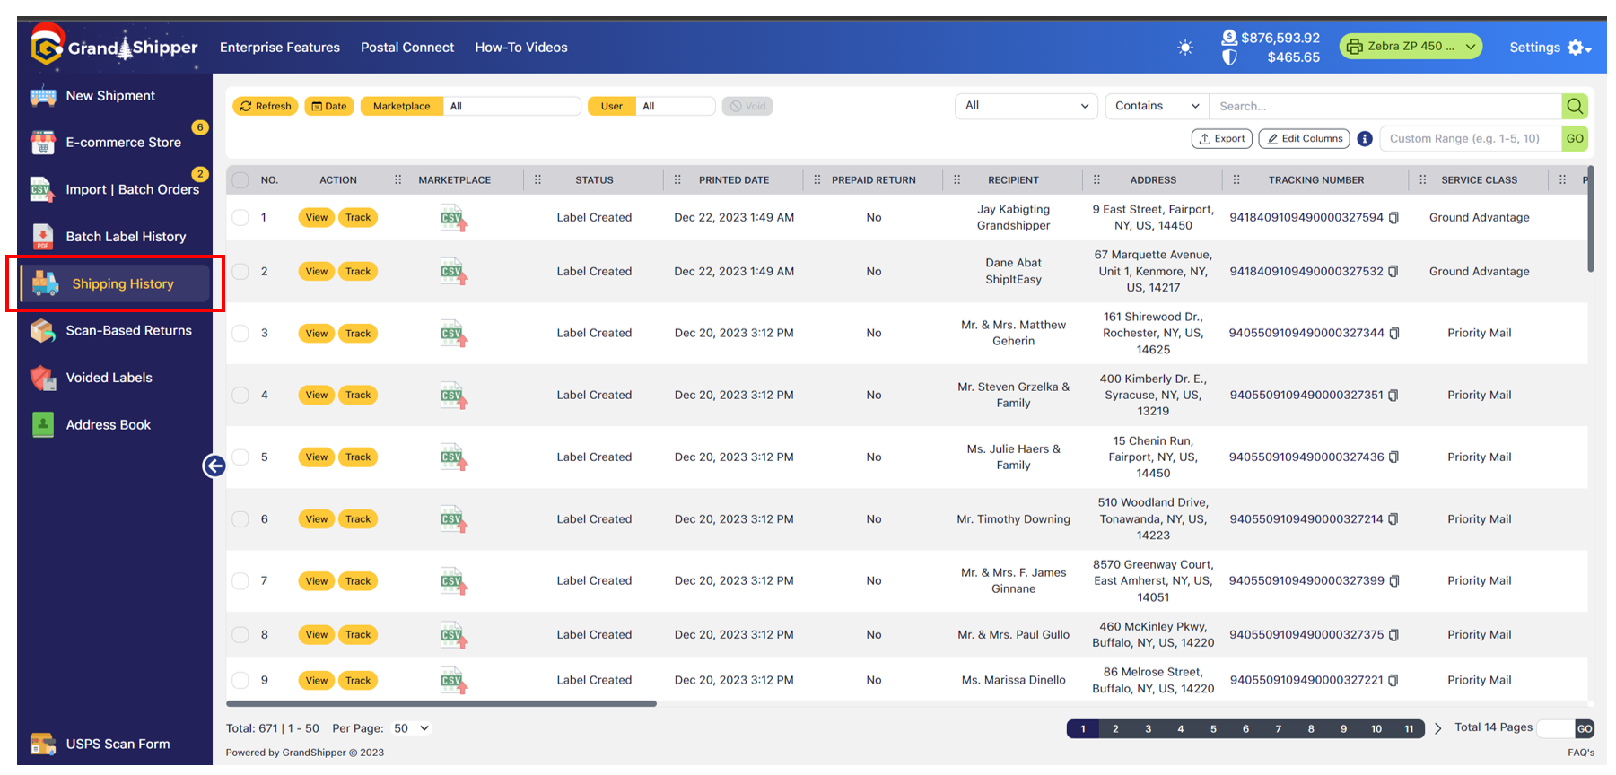Open the Per Page 50 dropdown

pyautogui.click(x=412, y=728)
